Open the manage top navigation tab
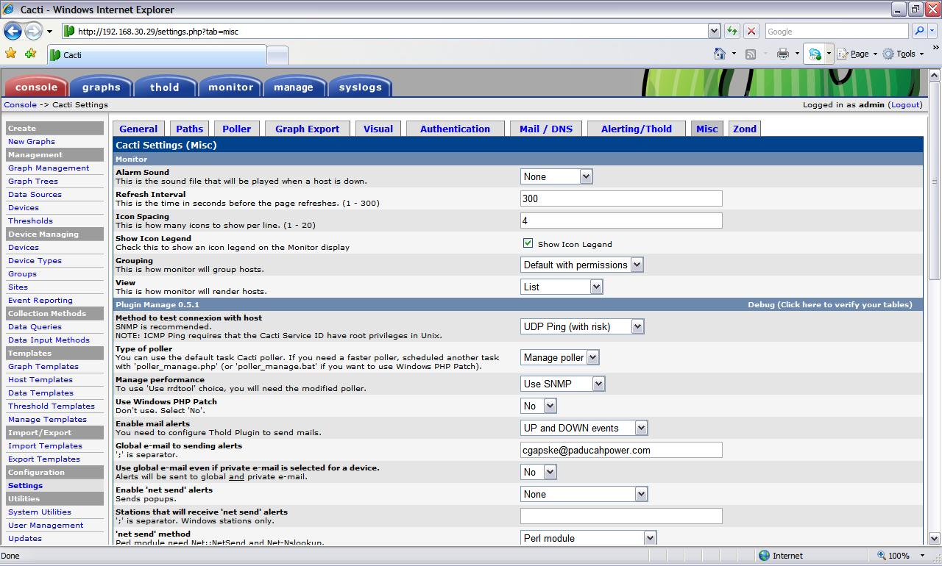Image resolution: width=942 pixels, height=566 pixels. pos(294,87)
